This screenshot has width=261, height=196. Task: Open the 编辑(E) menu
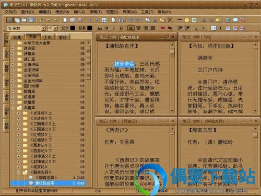click(x=45, y=12)
